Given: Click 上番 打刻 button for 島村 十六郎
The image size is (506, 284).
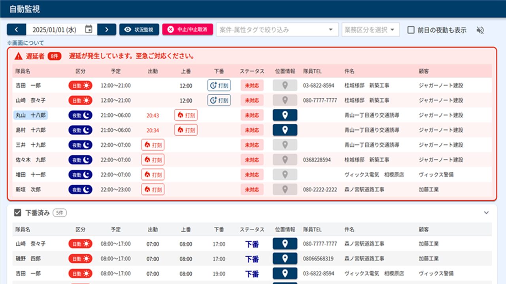Looking at the screenshot, I should (x=186, y=130).
